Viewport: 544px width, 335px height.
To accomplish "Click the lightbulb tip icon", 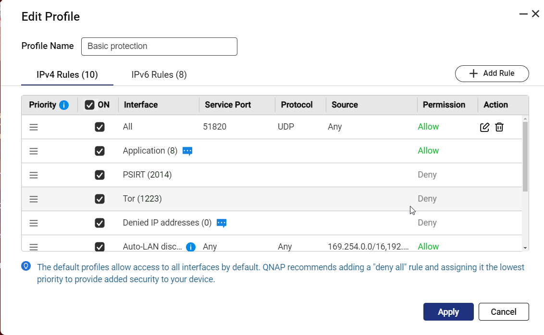I will point(26,266).
